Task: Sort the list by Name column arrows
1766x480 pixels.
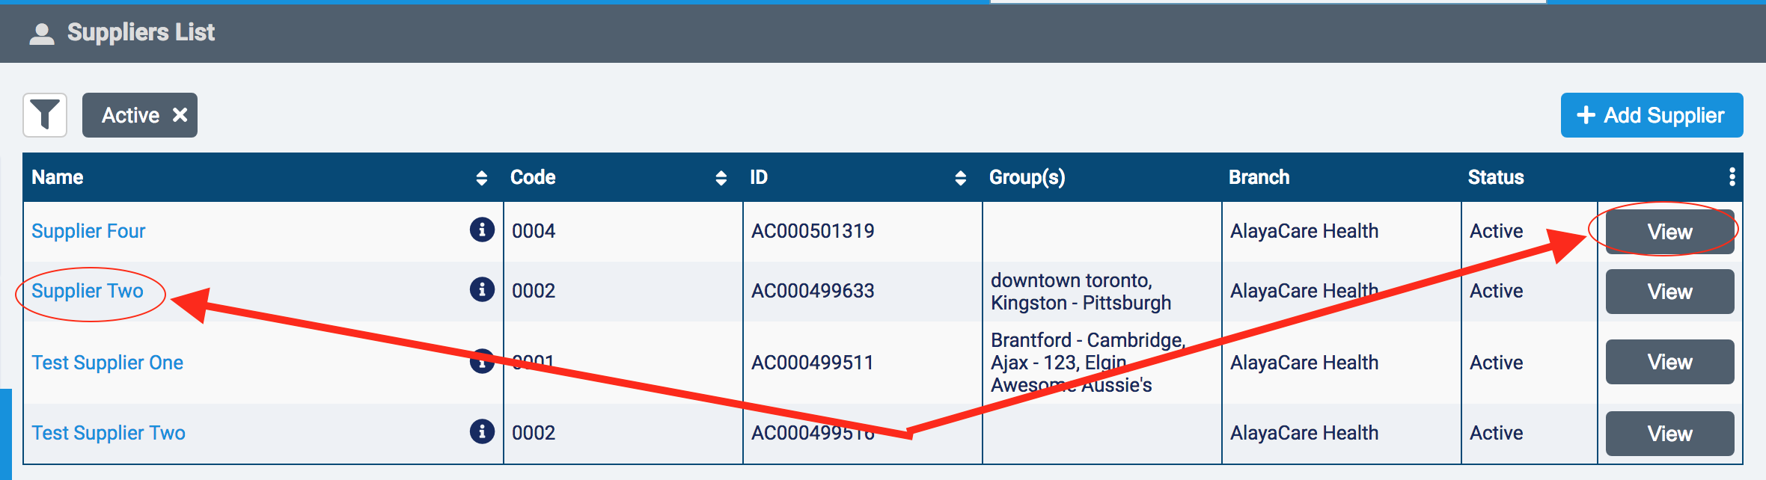Action: point(481,178)
